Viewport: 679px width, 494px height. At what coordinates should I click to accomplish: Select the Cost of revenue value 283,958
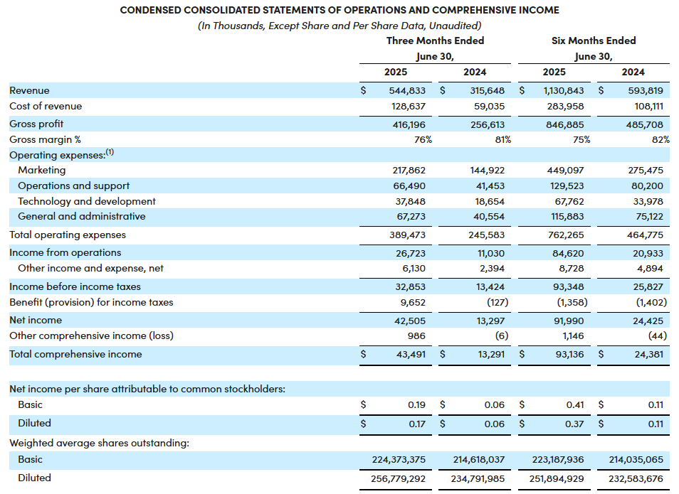tap(564, 106)
